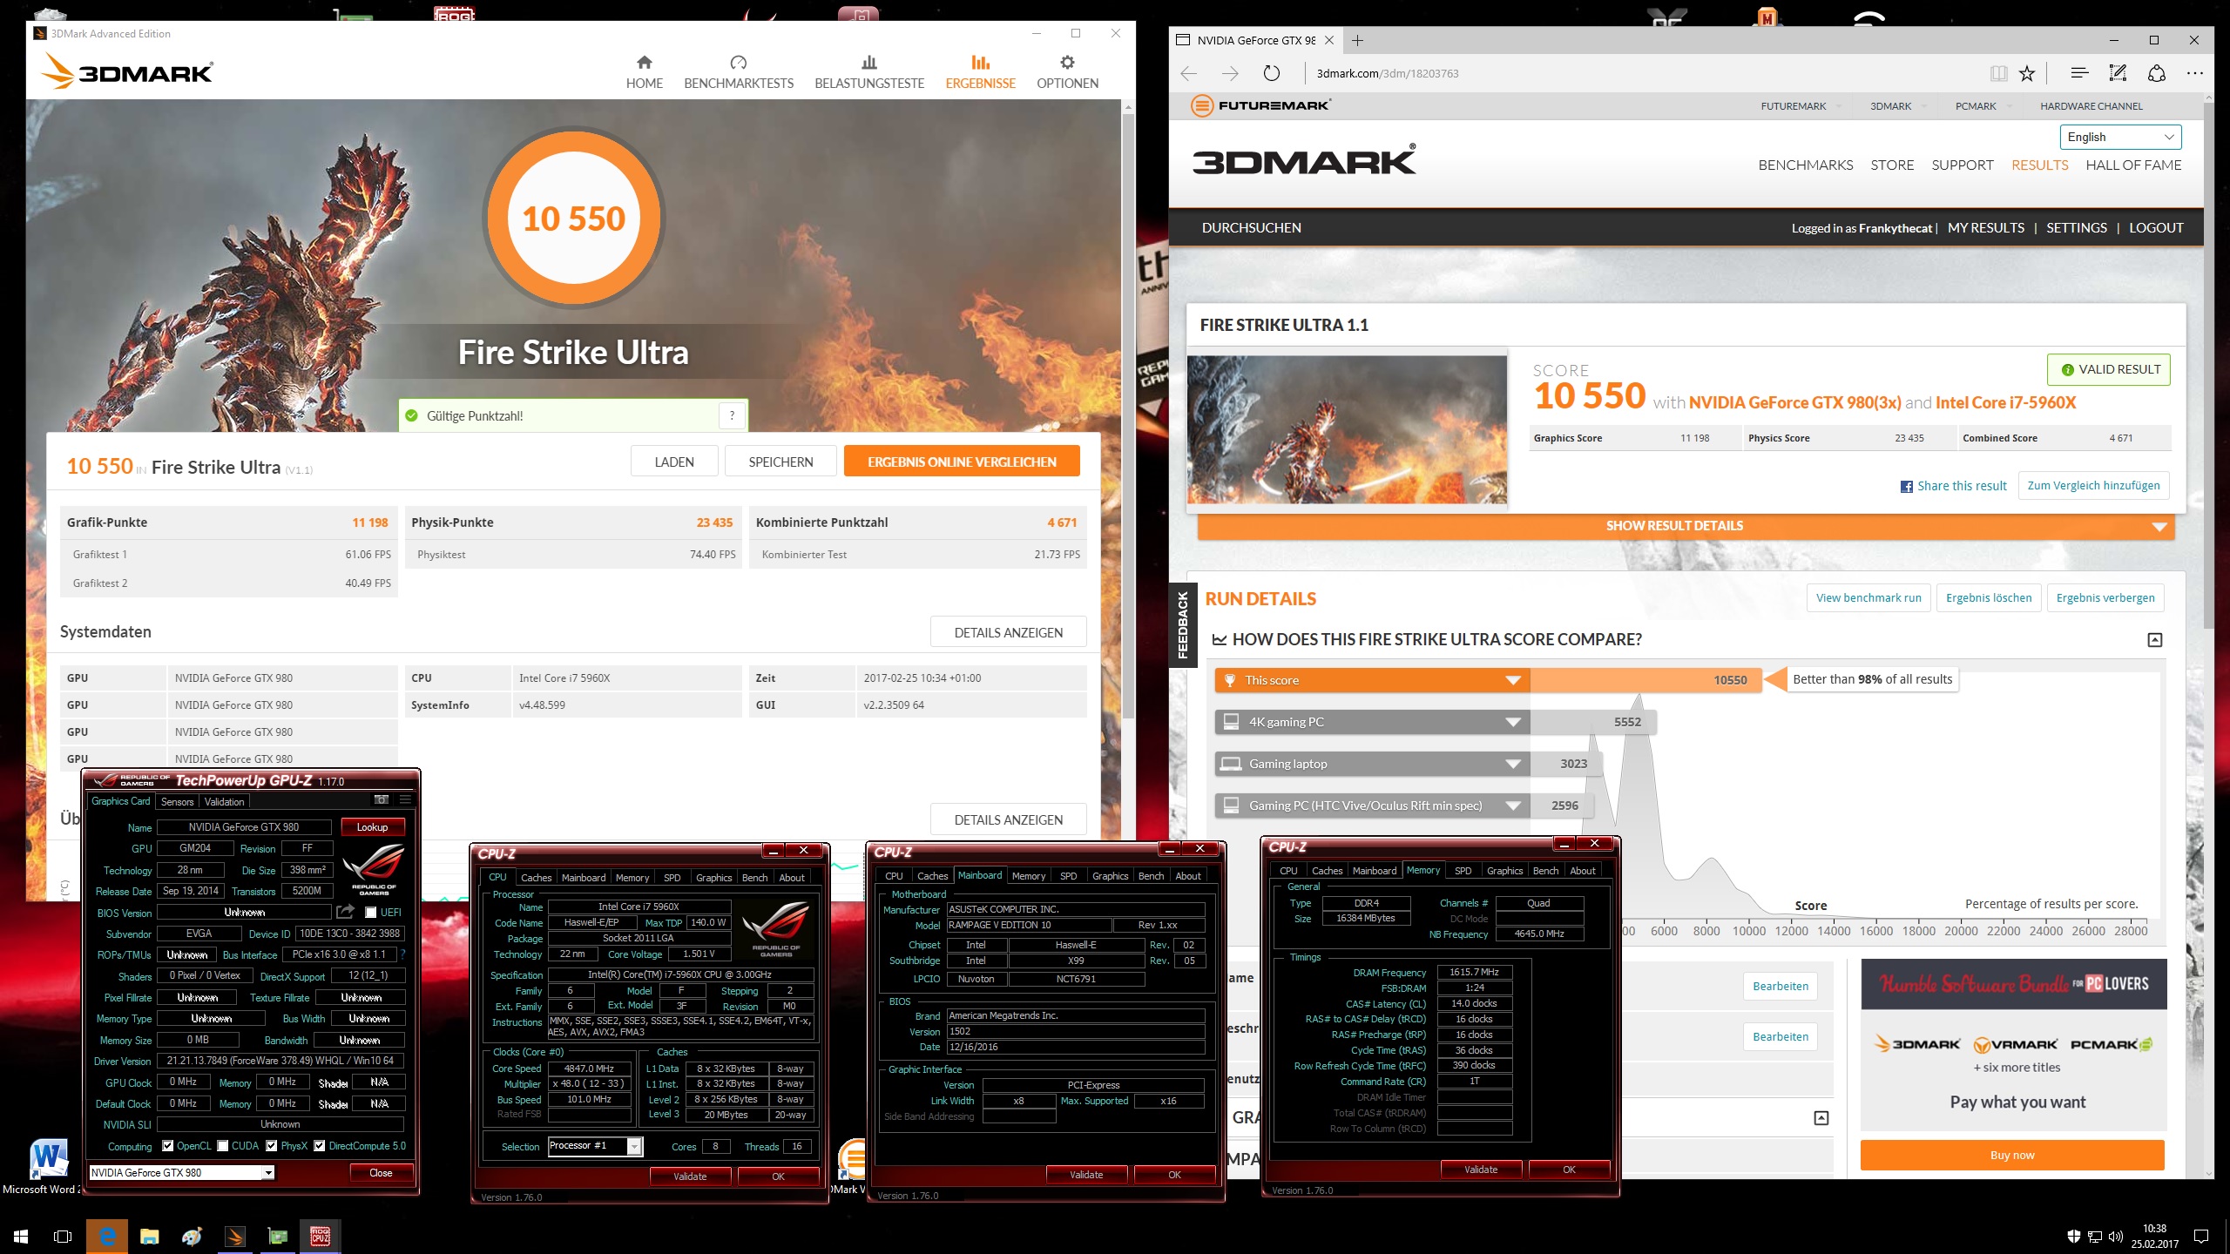2230x1254 pixels.
Task: Click View benchmark run button
Action: [1868, 597]
